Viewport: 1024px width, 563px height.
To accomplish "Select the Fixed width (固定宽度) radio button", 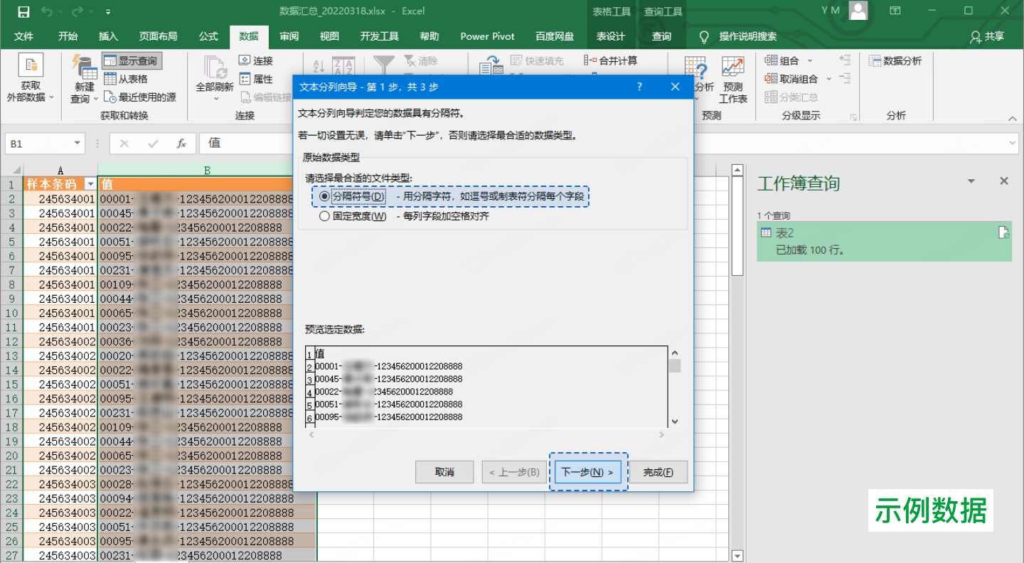I will tap(325, 216).
